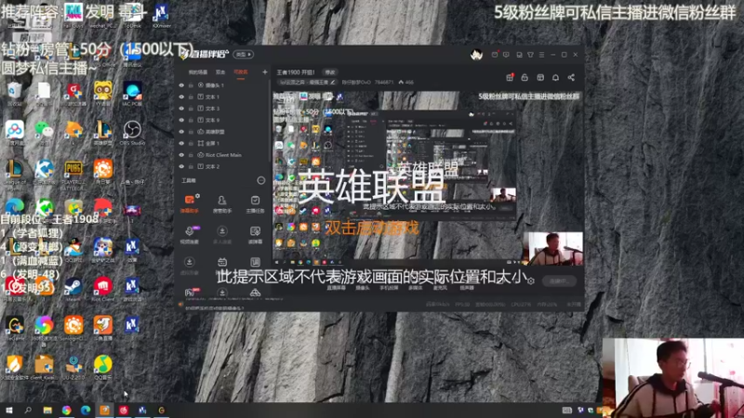Lock the Riot Client Main source
Image resolution: width=744 pixels, height=418 pixels.
191,155
